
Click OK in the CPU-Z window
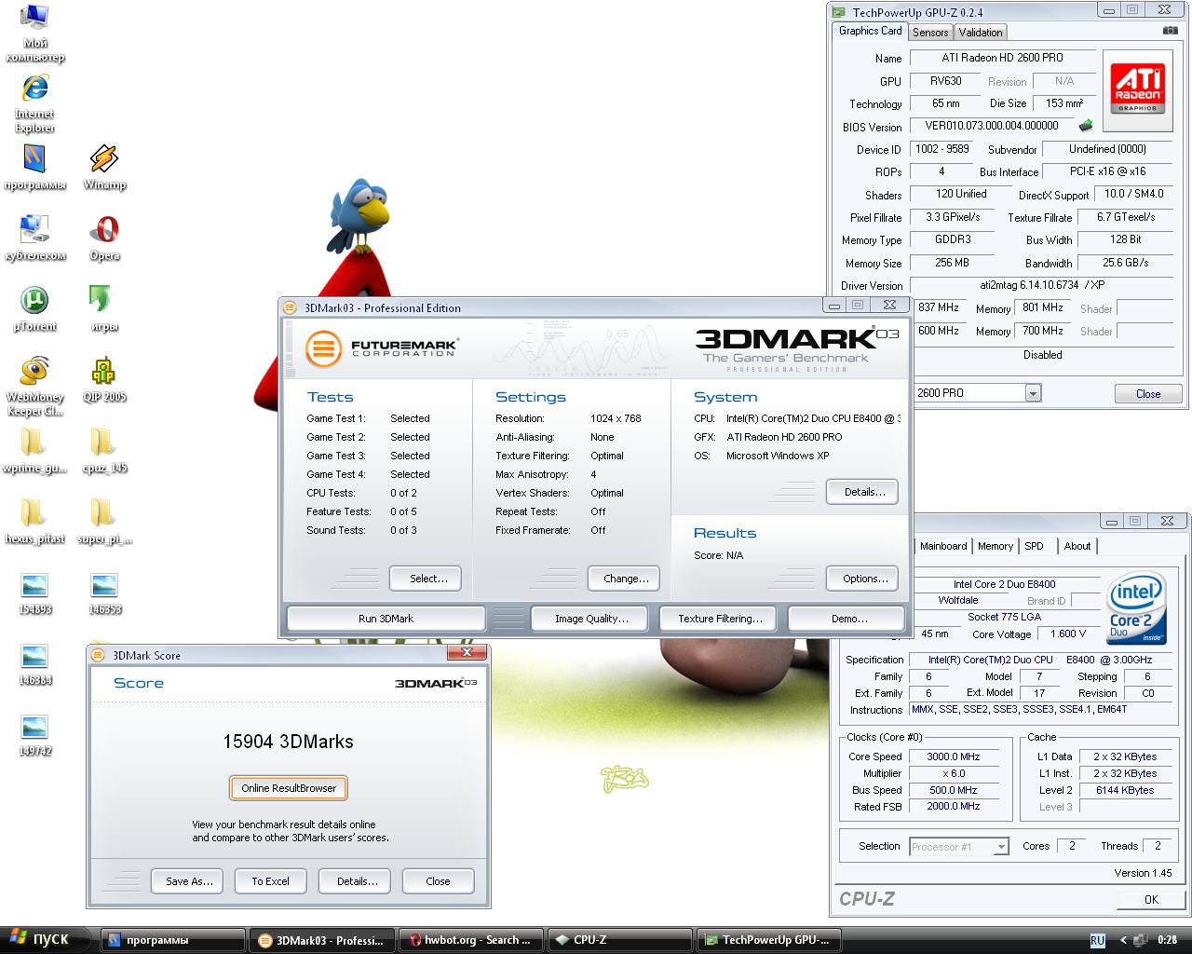point(1151,900)
